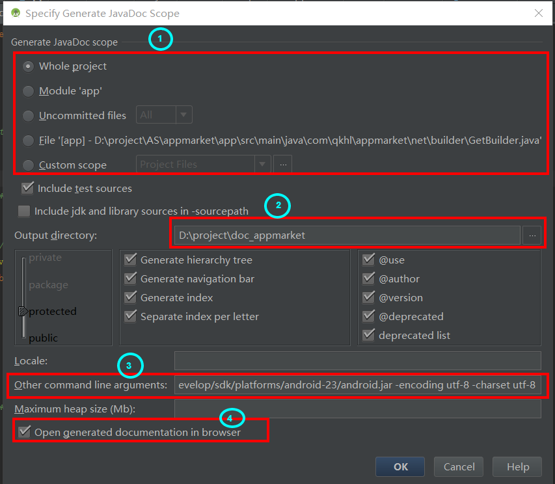
Task: Click the Other command line arguments field
Action: click(x=357, y=385)
